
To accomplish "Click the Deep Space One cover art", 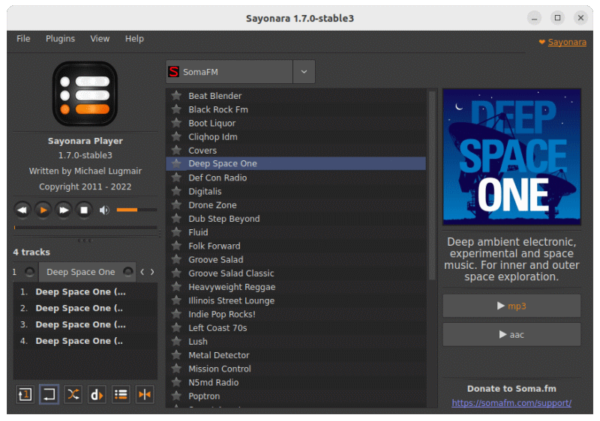I will 512,157.
